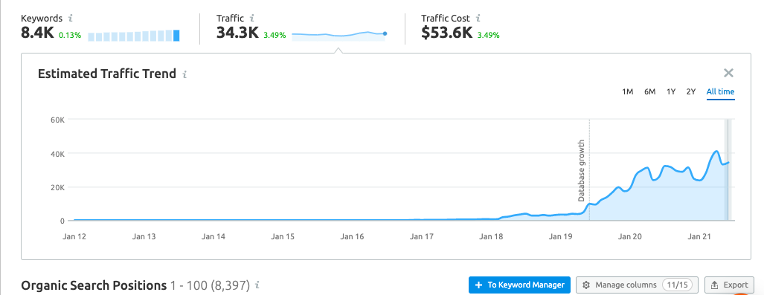Viewport: 764px width, 295px height.
Task: Click the Traffic Cost $53.6K value
Action: point(447,33)
